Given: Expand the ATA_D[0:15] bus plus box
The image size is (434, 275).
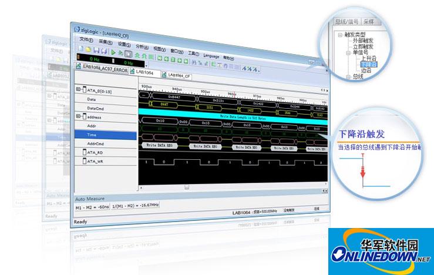Looking at the screenshot, I should click(78, 89).
